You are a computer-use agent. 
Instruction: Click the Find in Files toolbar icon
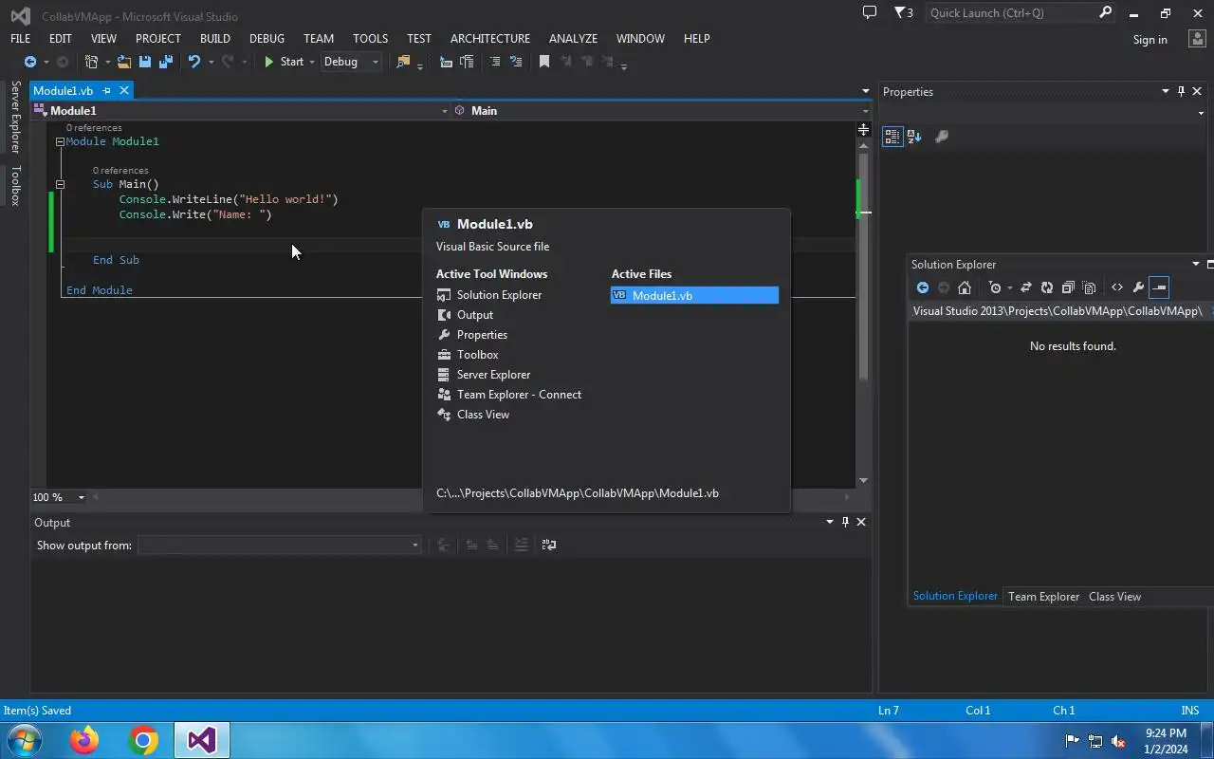click(x=404, y=62)
